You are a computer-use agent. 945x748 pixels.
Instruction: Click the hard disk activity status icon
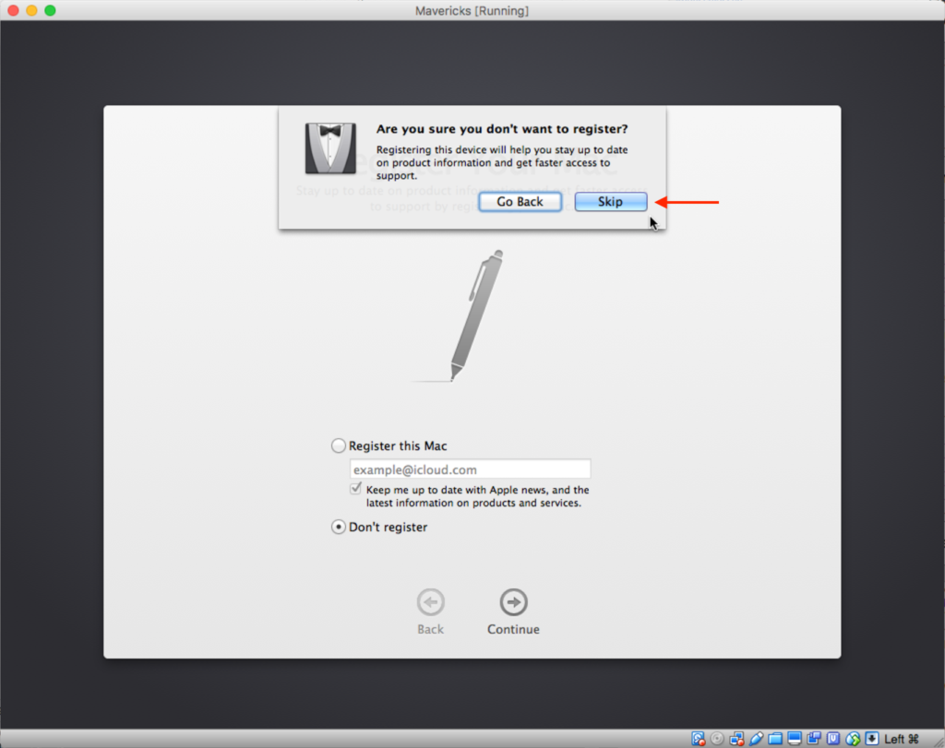[x=700, y=739]
